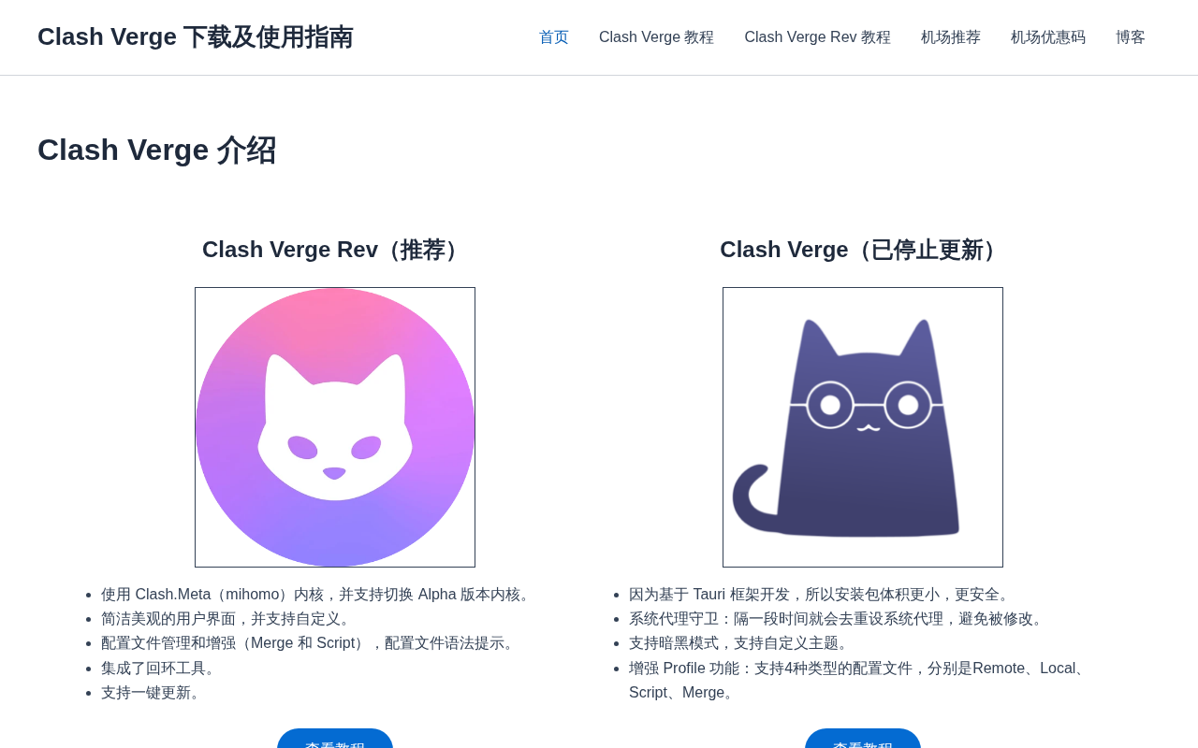Click the Clash Verge 介绍 page heading
Viewport: 1198px width, 748px height.
tap(156, 150)
